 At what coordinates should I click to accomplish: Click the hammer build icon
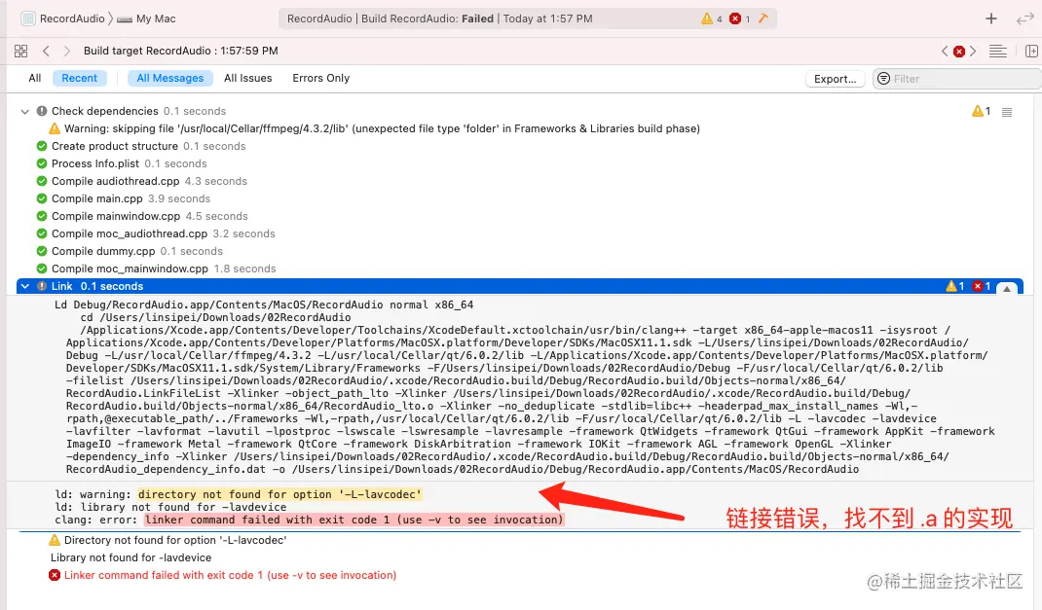[763, 18]
